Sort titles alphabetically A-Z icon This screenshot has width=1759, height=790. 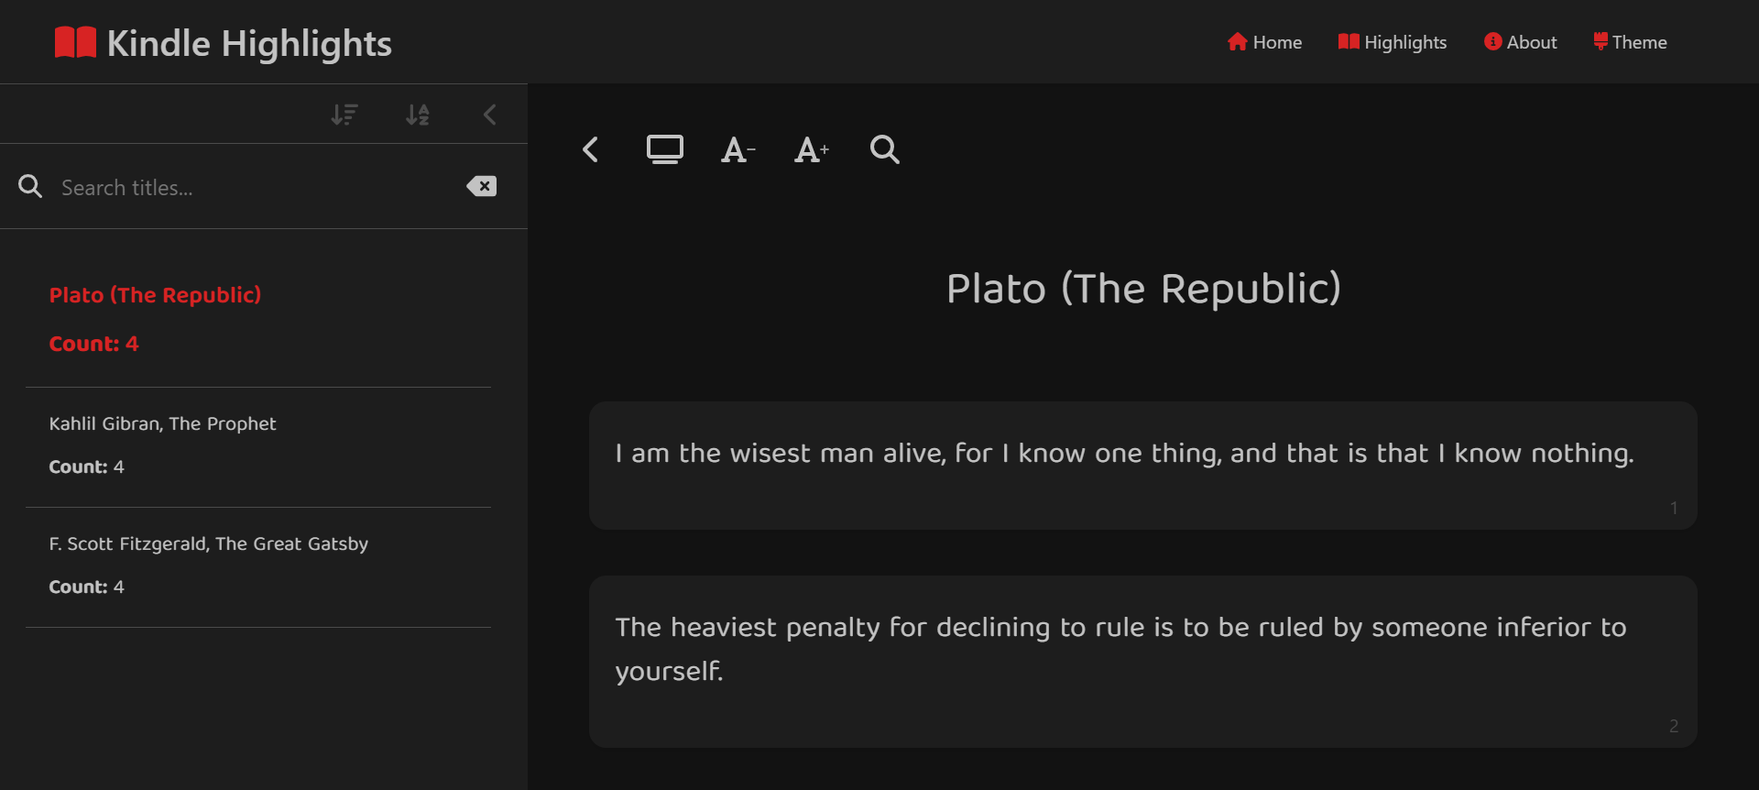pos(418,115)
